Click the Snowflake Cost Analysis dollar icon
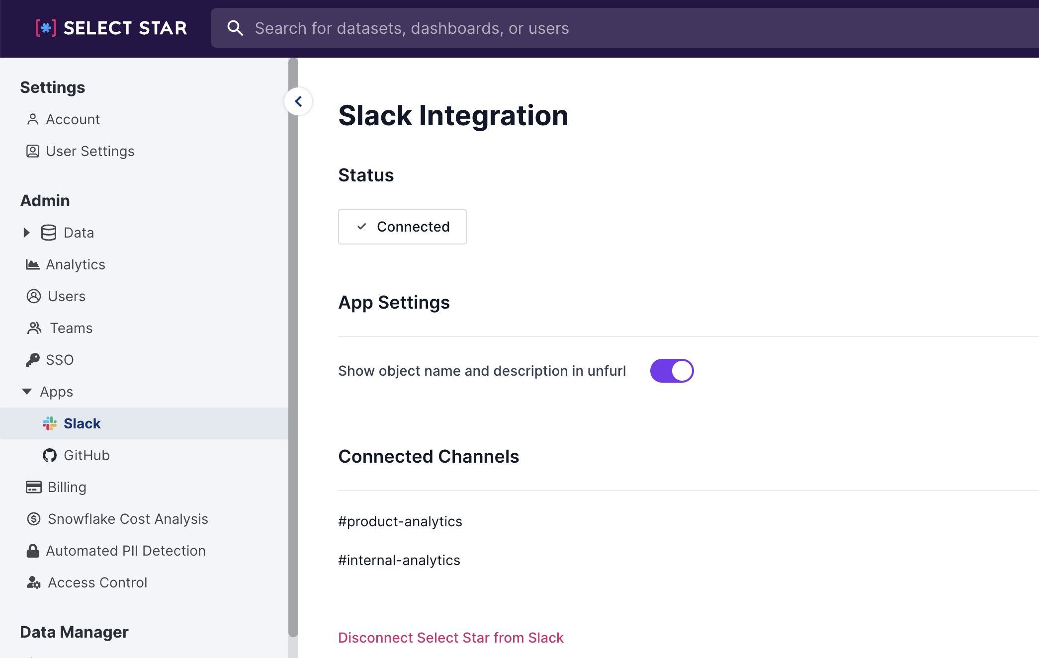Screen dimensions: 1039x658 [x=34, y=519]
